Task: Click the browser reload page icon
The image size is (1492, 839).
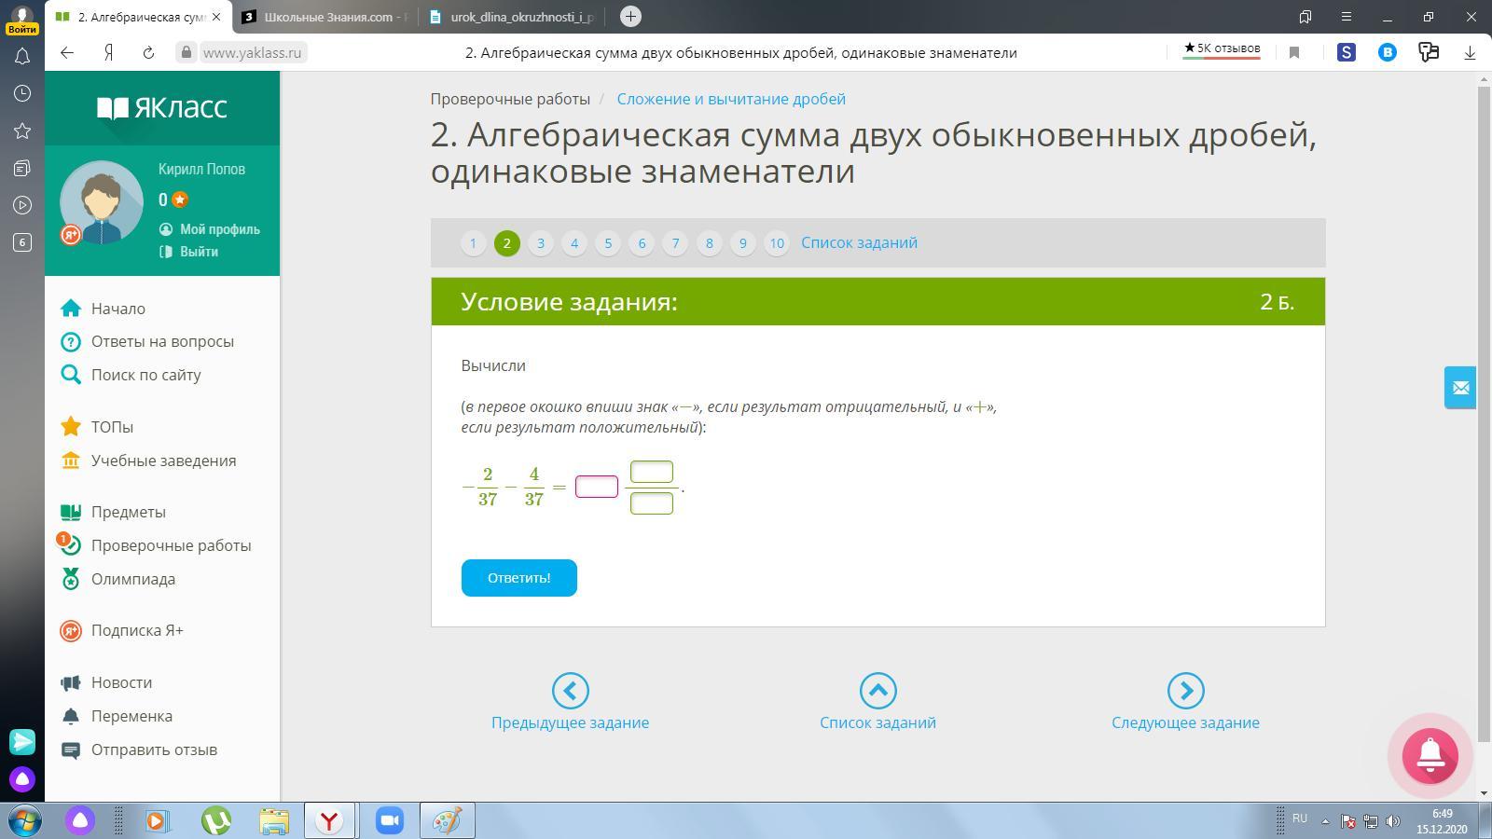Action: (148, 53)
